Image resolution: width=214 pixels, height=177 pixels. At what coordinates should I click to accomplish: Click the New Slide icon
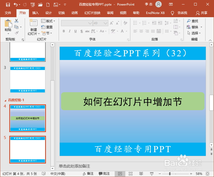pyautogui.click(x=33, y=22)
